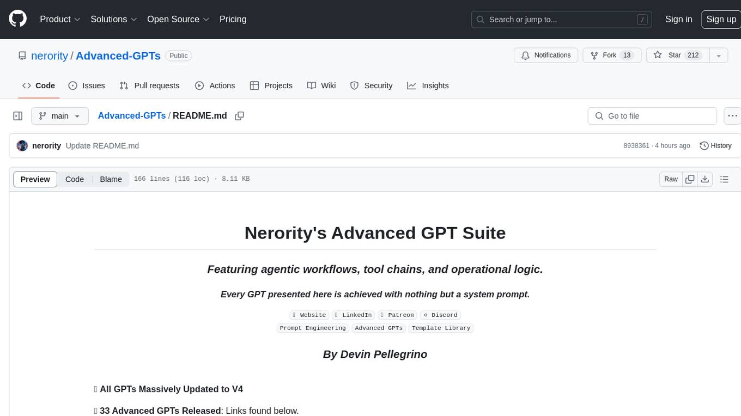
Task: Open the GitHub homepage logo
Action: (17, 19)
